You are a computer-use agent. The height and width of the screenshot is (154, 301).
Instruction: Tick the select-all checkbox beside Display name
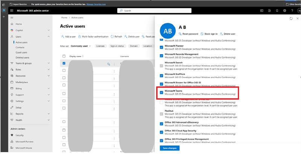point(64,56)
